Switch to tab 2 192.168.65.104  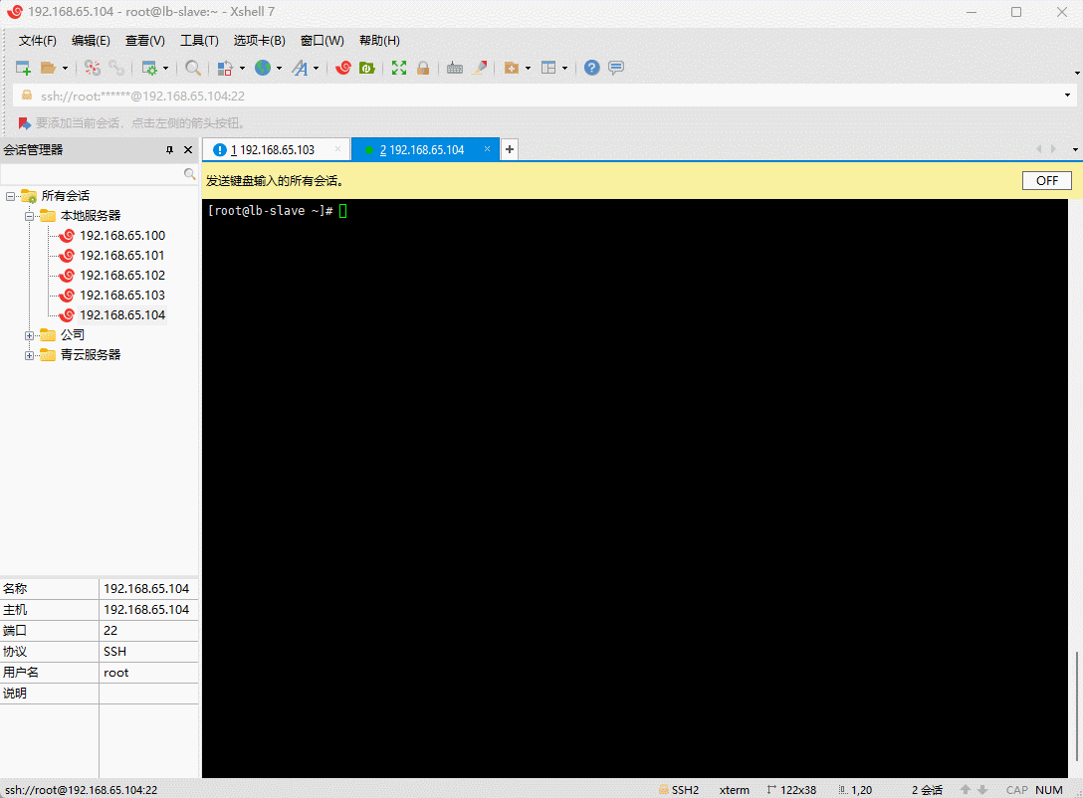(x=421, y=150)
